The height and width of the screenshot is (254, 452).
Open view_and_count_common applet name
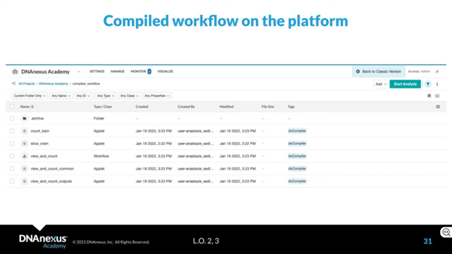(x=52, y=169)
